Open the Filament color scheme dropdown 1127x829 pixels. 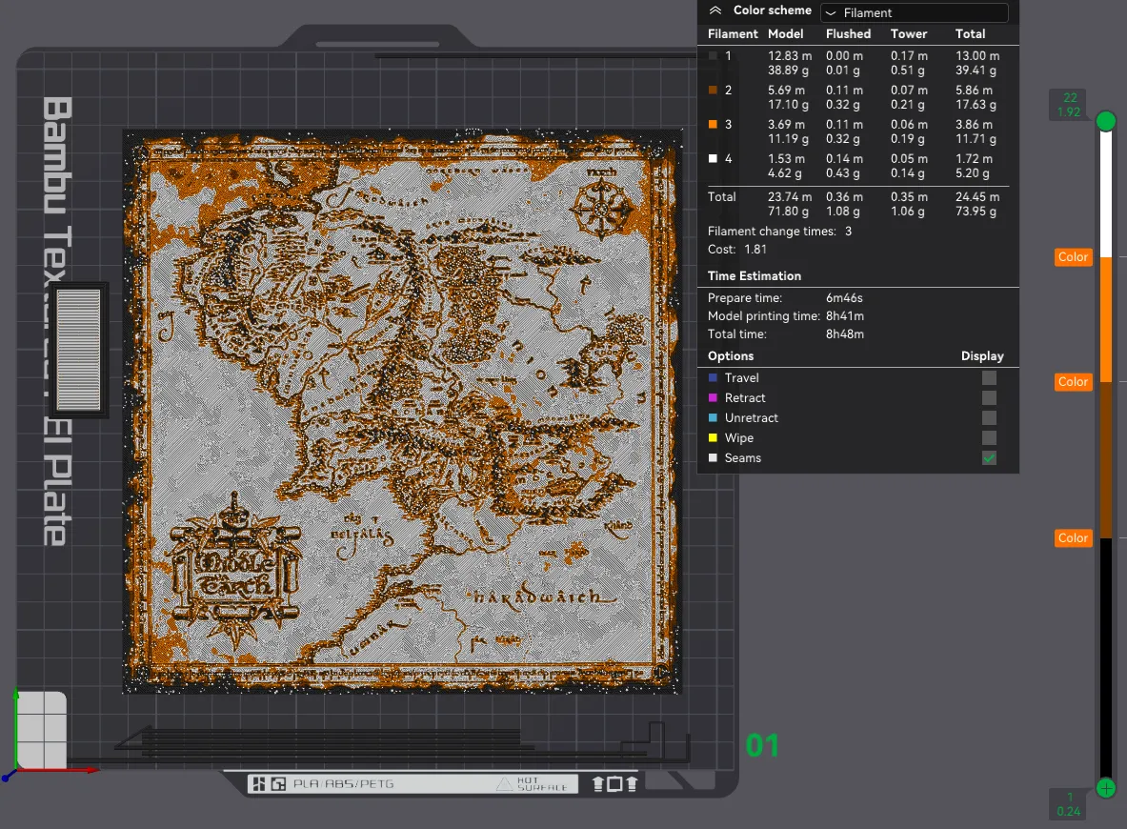click(x=915, y=13)
